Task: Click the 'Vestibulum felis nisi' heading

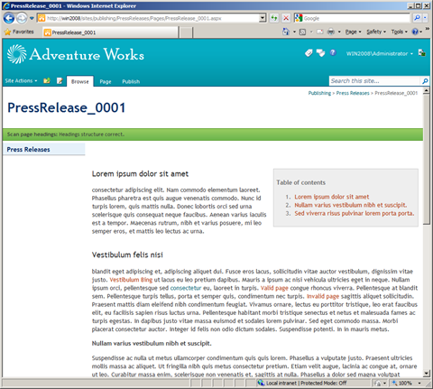Action: tap(127, 255)
